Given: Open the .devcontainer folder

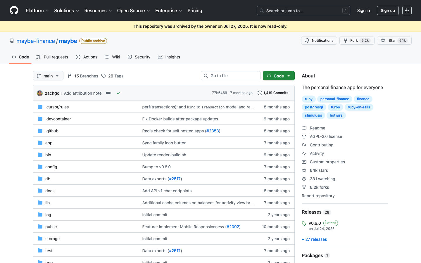Looking at the screenshot, I should point(58,119).
